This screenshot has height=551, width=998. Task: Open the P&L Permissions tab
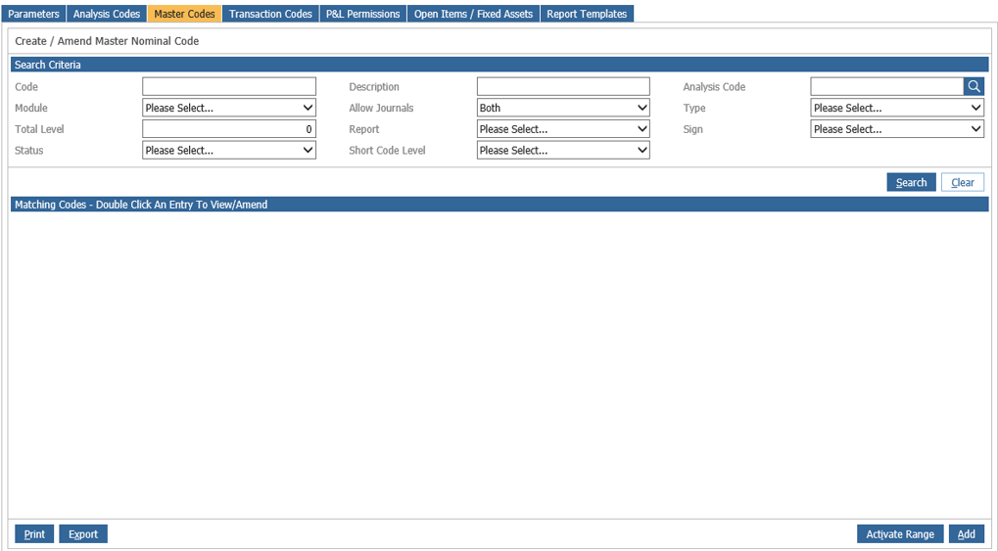tap(362, 14)
